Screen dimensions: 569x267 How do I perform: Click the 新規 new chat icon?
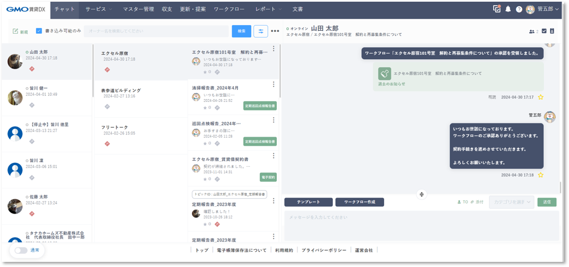(20, 31)
